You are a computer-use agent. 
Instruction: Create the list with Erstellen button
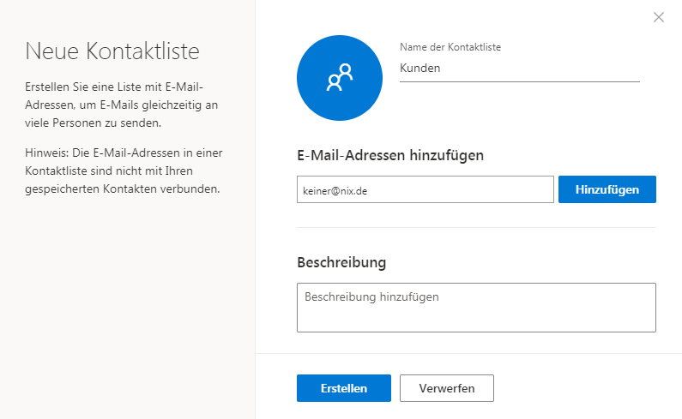pos(344,388)
